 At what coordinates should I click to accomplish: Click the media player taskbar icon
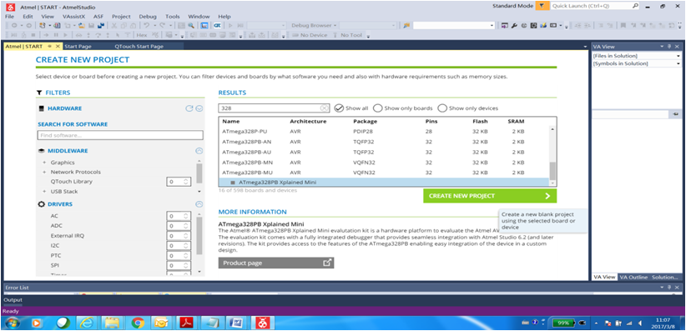pos(38,323)
